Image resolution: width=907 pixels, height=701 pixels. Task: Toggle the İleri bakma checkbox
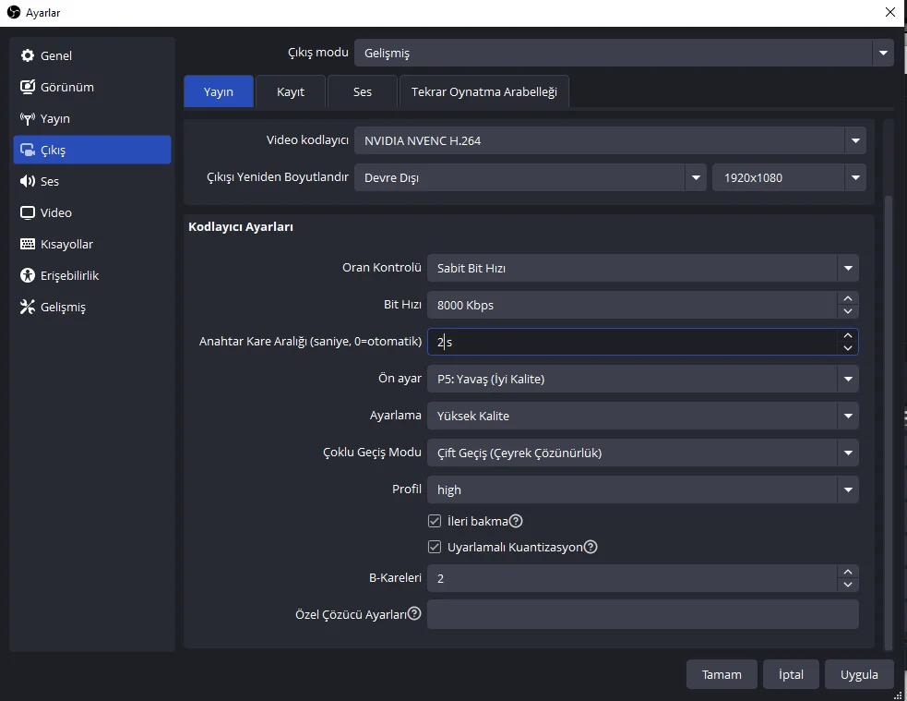tap(435, 521)
